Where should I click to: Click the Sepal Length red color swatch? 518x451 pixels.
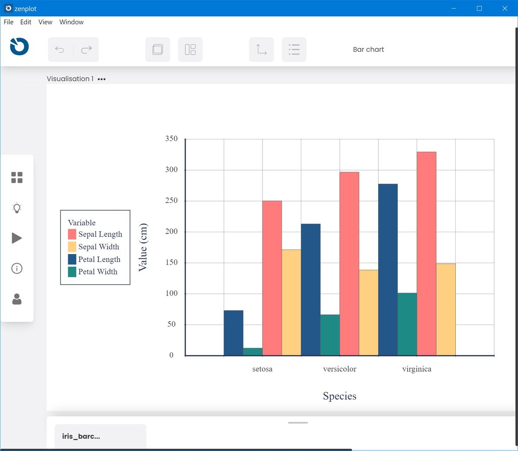click(72, 234)
